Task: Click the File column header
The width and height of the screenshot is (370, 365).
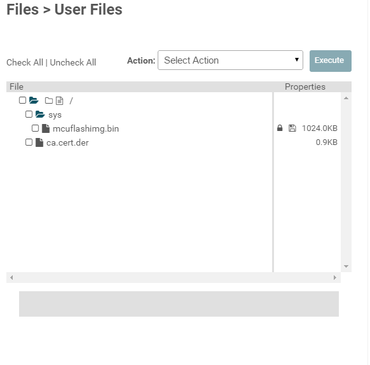Action: point(17,86)
